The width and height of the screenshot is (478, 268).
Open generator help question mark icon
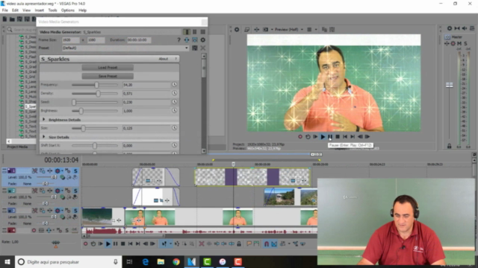point(179,39)
